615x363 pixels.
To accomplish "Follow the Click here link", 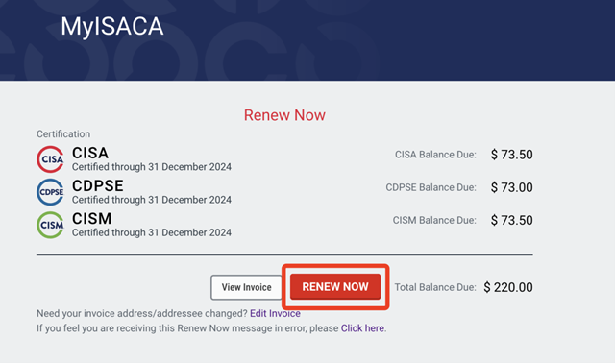I will (362, 328).
